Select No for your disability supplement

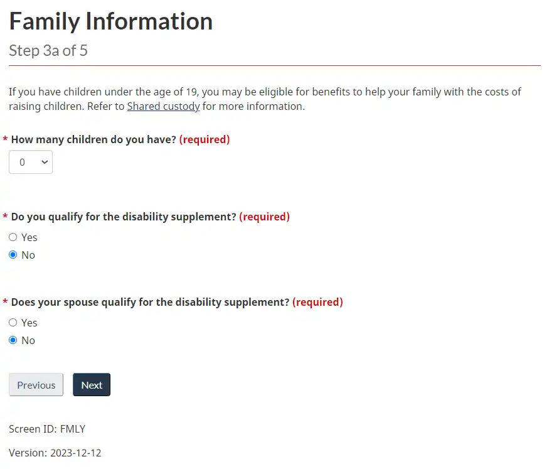click(x=13, y=255)
